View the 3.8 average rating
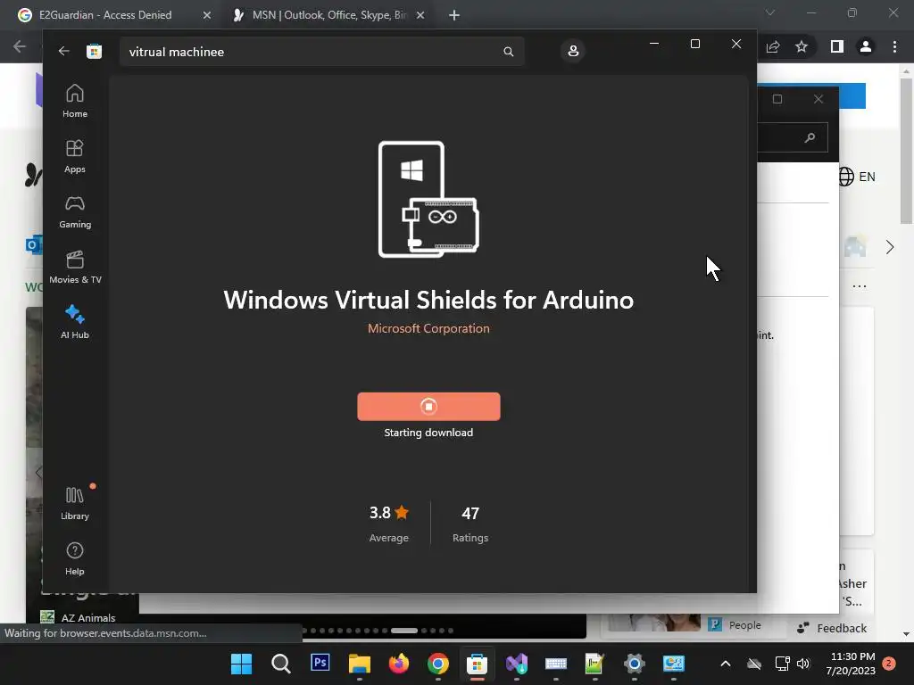This screenshot has width=914, height=685. click(389, 524)
